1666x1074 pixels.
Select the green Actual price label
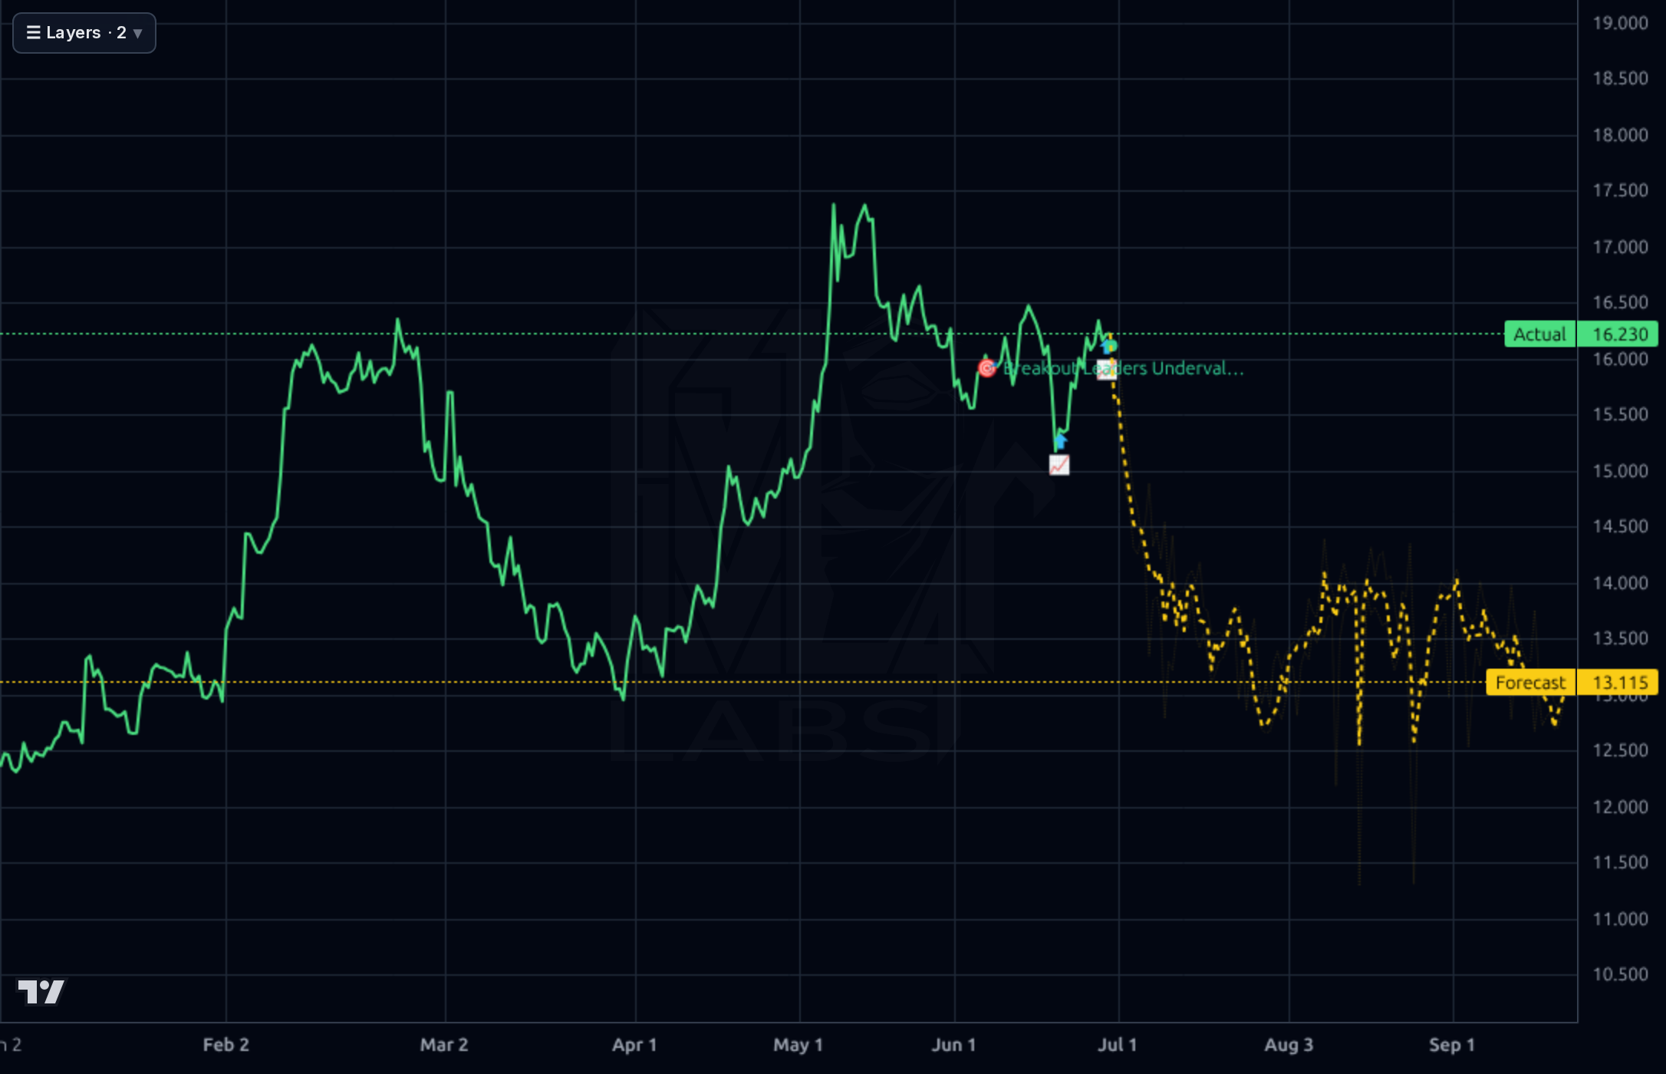1539,334
